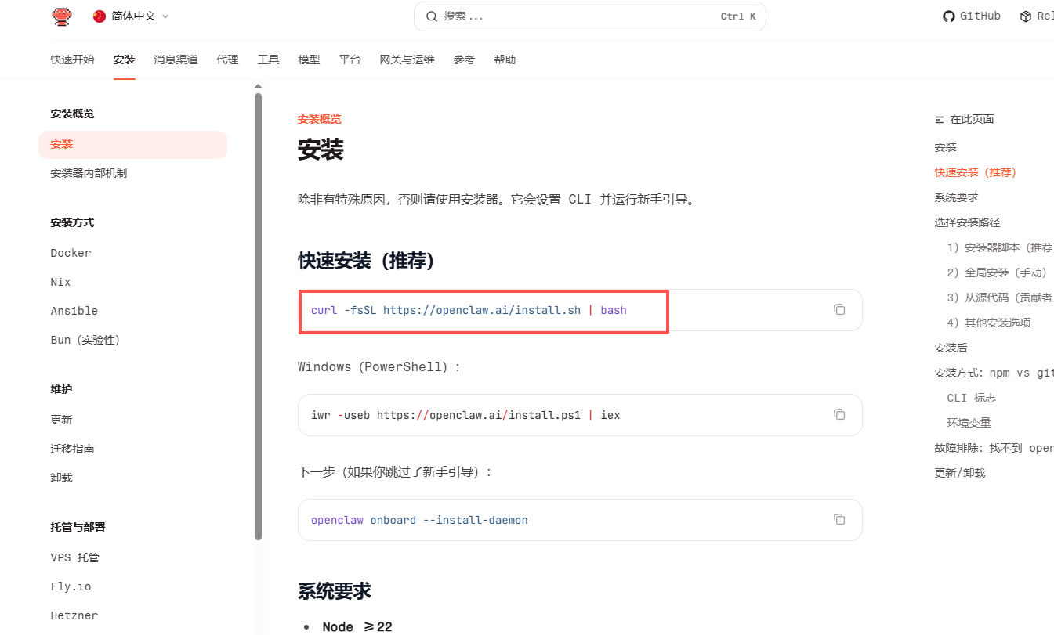Click the magnifier icon in search
Screen dimensions: 1054x635
[x=432, y=16]
